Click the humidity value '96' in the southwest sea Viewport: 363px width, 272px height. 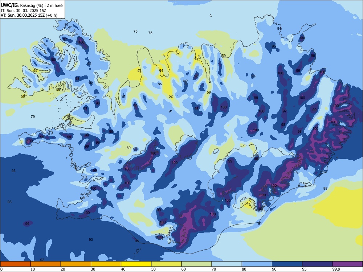[27, 223]
